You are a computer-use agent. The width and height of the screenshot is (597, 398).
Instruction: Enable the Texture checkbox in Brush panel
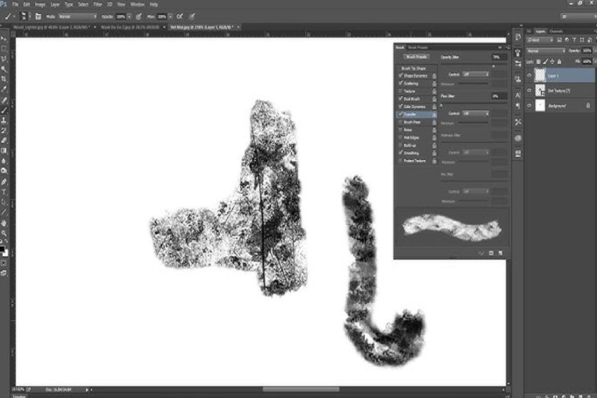pos(401,91)
